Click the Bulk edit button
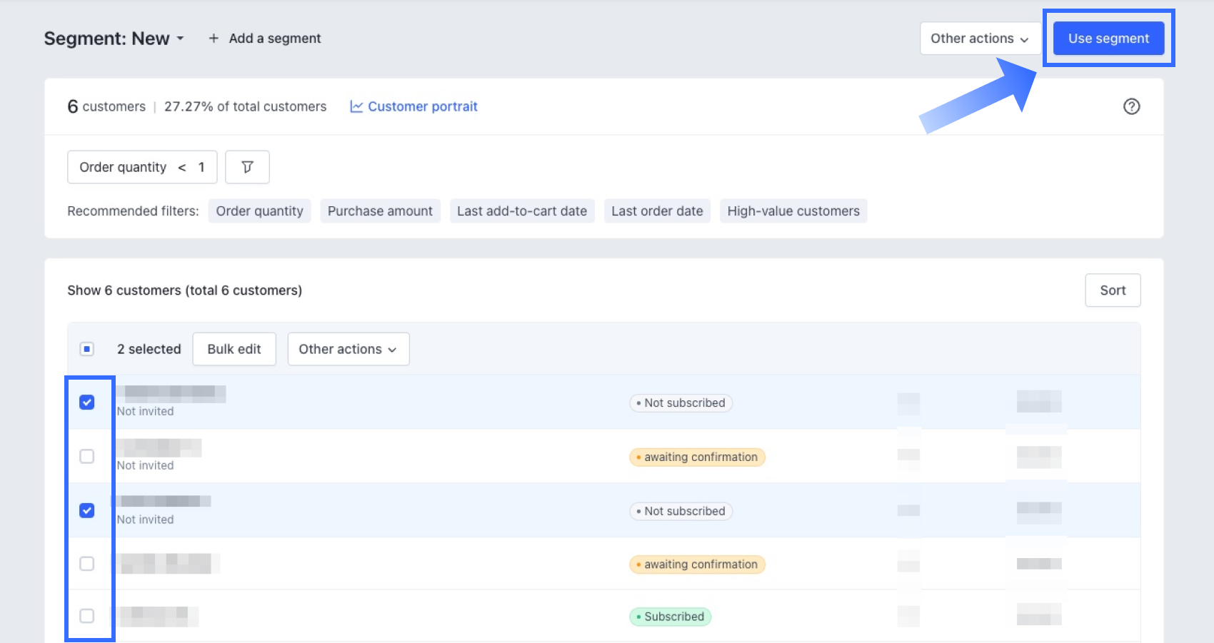This screenshot has width=1214, height=643. tap(234, 349)
